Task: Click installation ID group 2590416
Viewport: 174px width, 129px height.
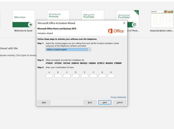Action: [75, 63]
